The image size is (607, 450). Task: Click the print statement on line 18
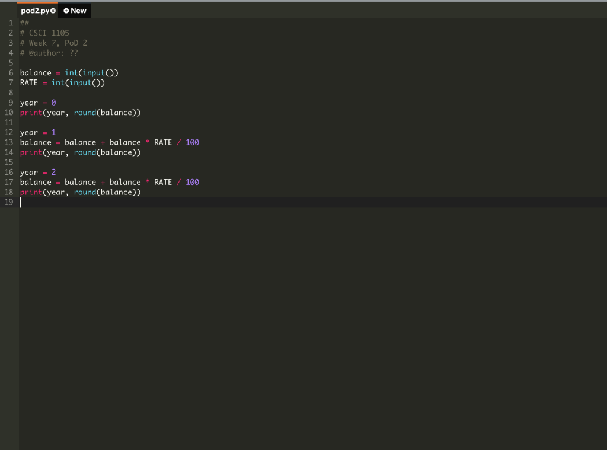click(x=81, y=192)
